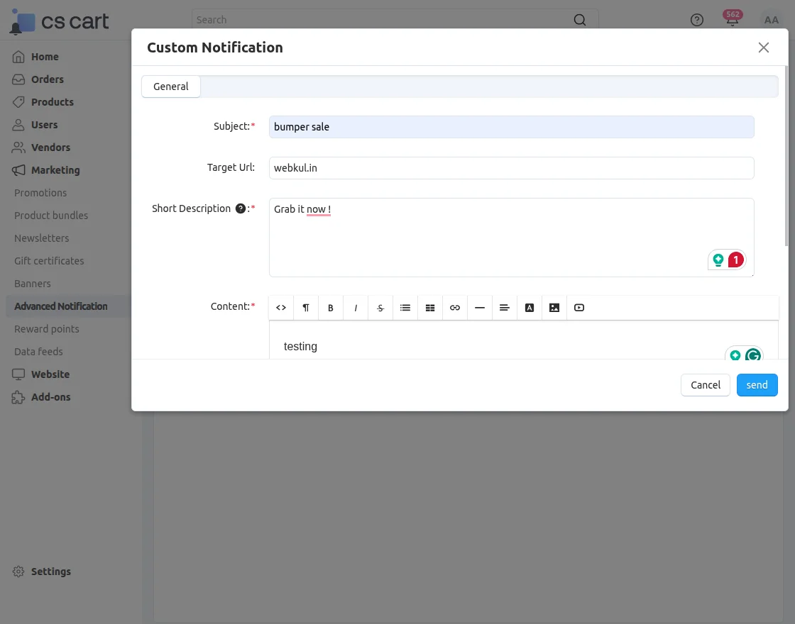Screen dimensions: 795x624
Task: Insert a horizontal line in the content
Action: point(479,307)
